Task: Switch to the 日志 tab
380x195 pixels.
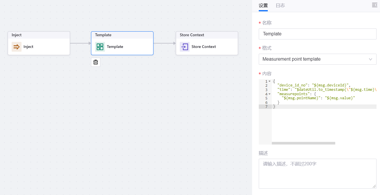Action: tap(280, 6)
